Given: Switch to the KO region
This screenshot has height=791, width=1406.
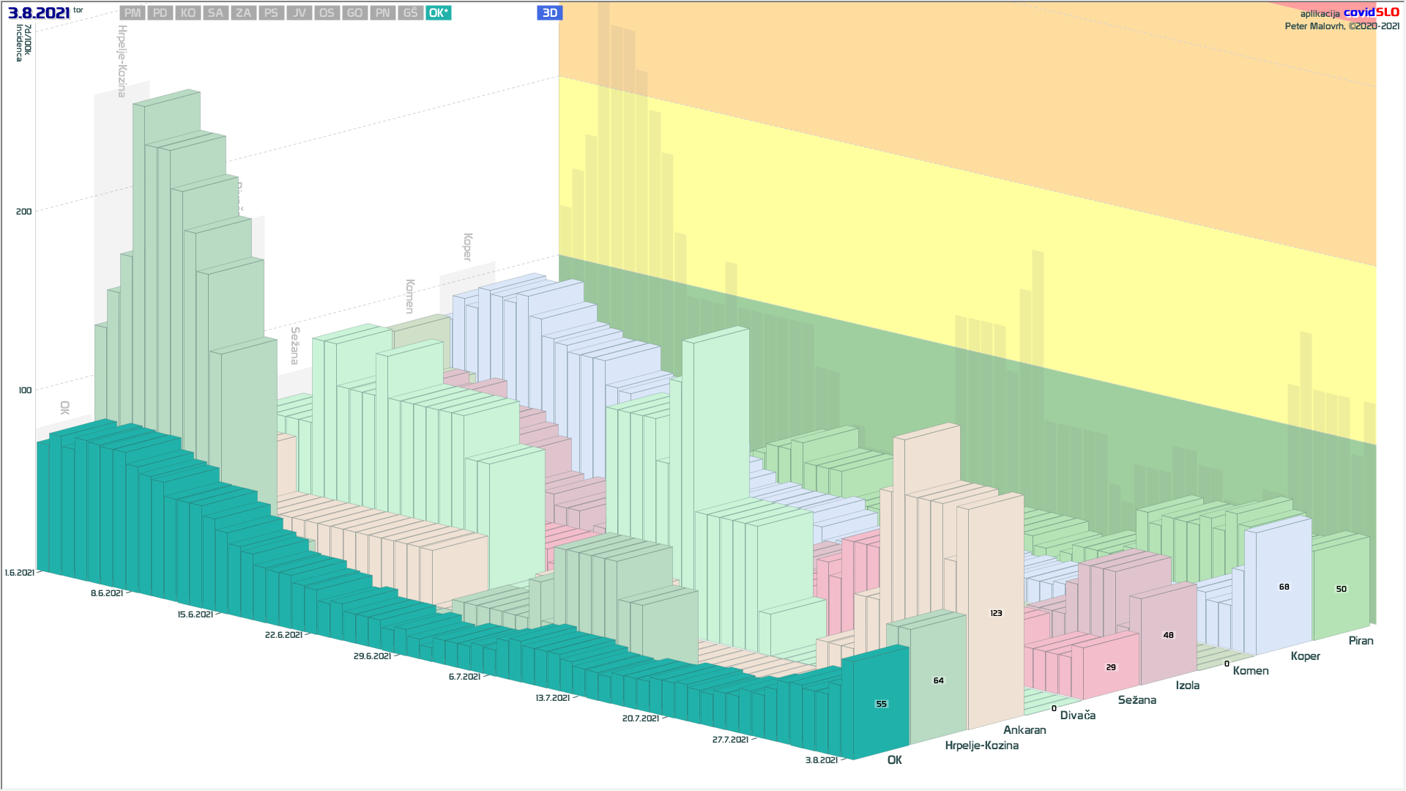Looking at the screenshot, I should [188, 13].
